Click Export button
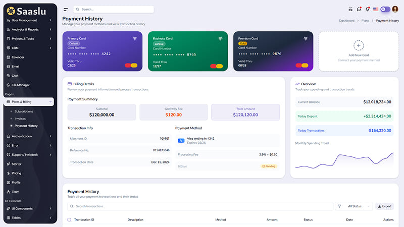The image size is (404, 227). (384, 206)
